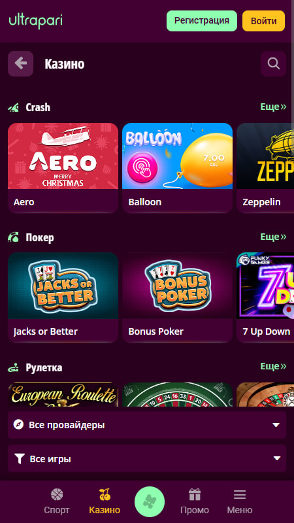Open the hamburger Меню icon
Image resolution: width=294 pixels, height=523 pixels.
[240, 495]
